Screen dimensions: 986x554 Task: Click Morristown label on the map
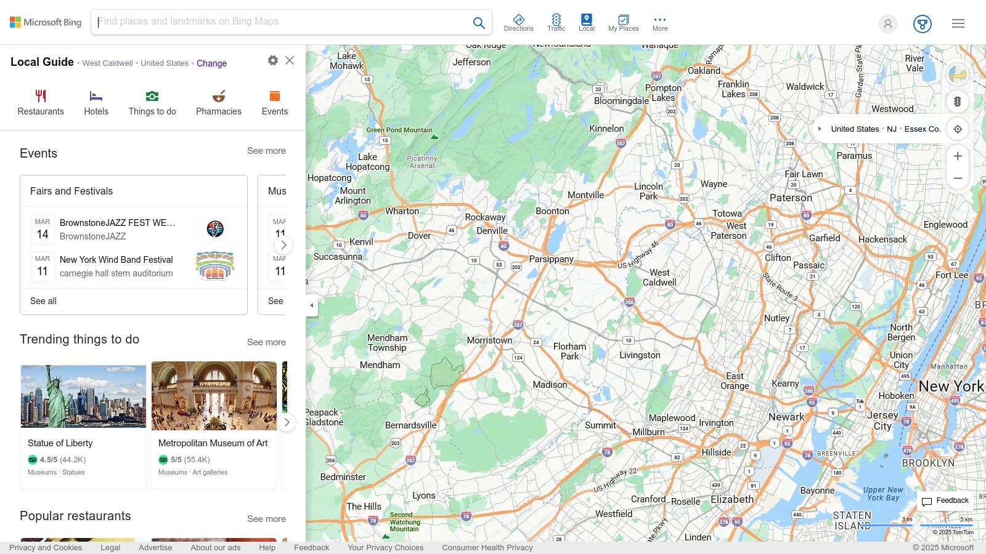click(489, 340)
